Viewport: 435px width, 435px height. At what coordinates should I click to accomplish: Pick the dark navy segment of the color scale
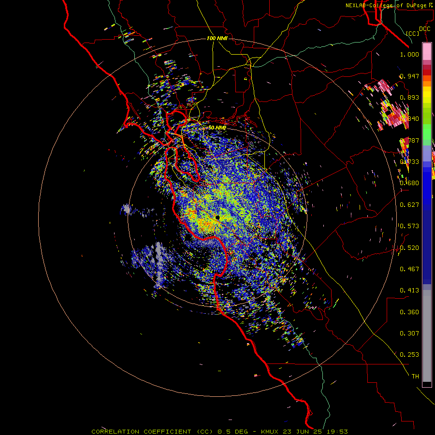tap(427, 244)
